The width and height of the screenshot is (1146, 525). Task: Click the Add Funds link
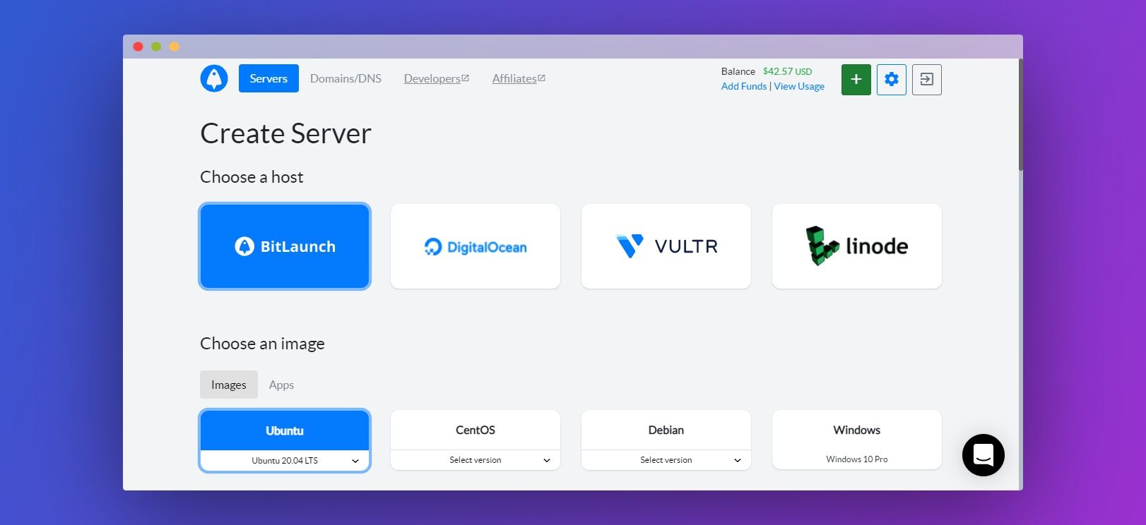point(744,86)
